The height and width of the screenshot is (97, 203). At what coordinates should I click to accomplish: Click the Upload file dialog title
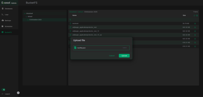point(79,40)
